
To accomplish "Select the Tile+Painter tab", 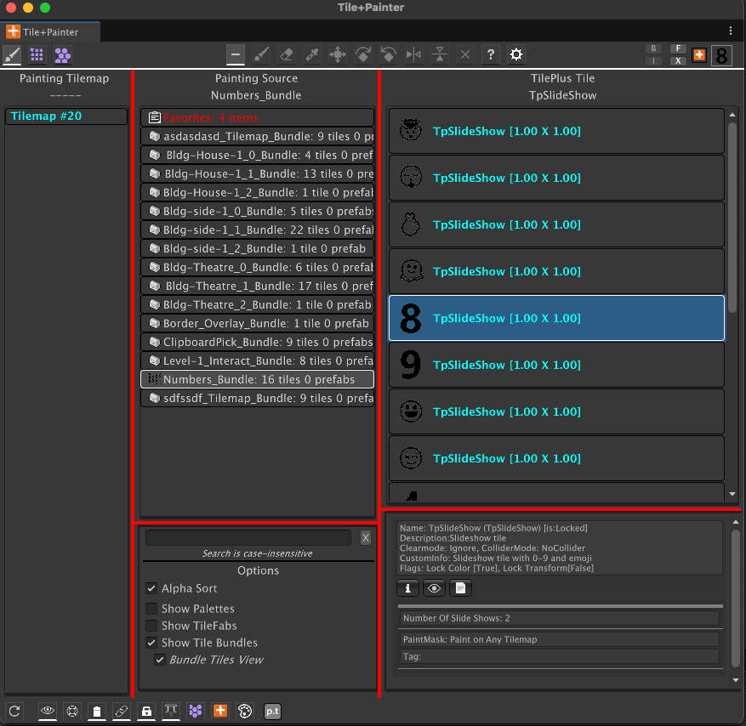I will (x=49, y=31).
